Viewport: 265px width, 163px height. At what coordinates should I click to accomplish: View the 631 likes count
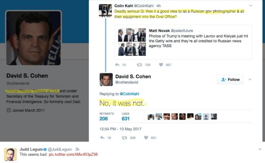[x=126, y=118]
